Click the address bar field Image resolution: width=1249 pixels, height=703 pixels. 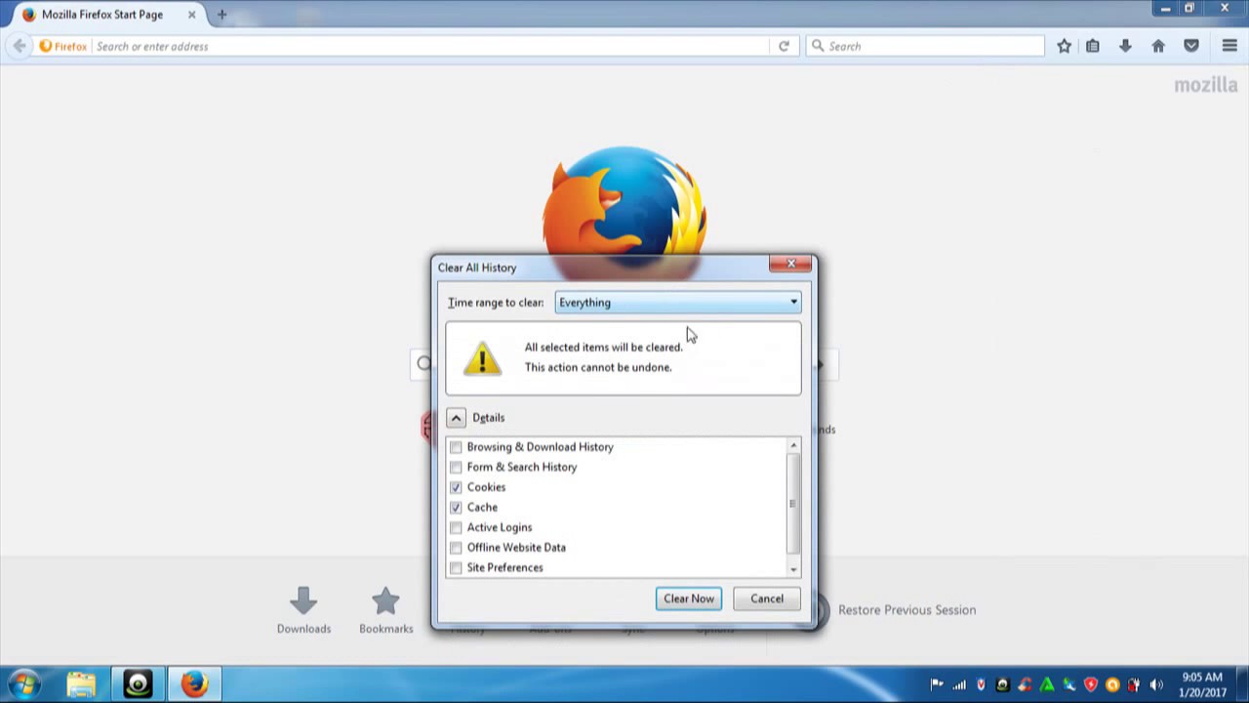point(429,46)
